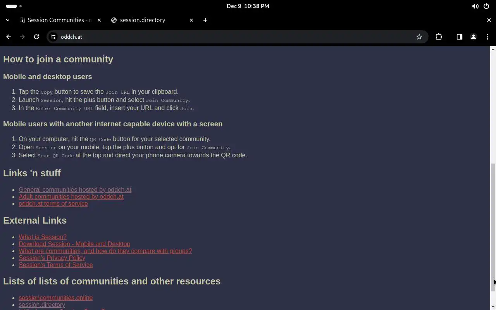Click the Mobile users with another device subheading
This screenshot has height=310, width=496.
[113, 124]
